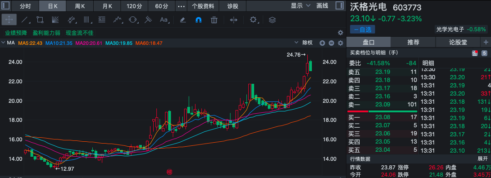
Task: Switch to the 推荐 tab
Action: pos(413,43)
